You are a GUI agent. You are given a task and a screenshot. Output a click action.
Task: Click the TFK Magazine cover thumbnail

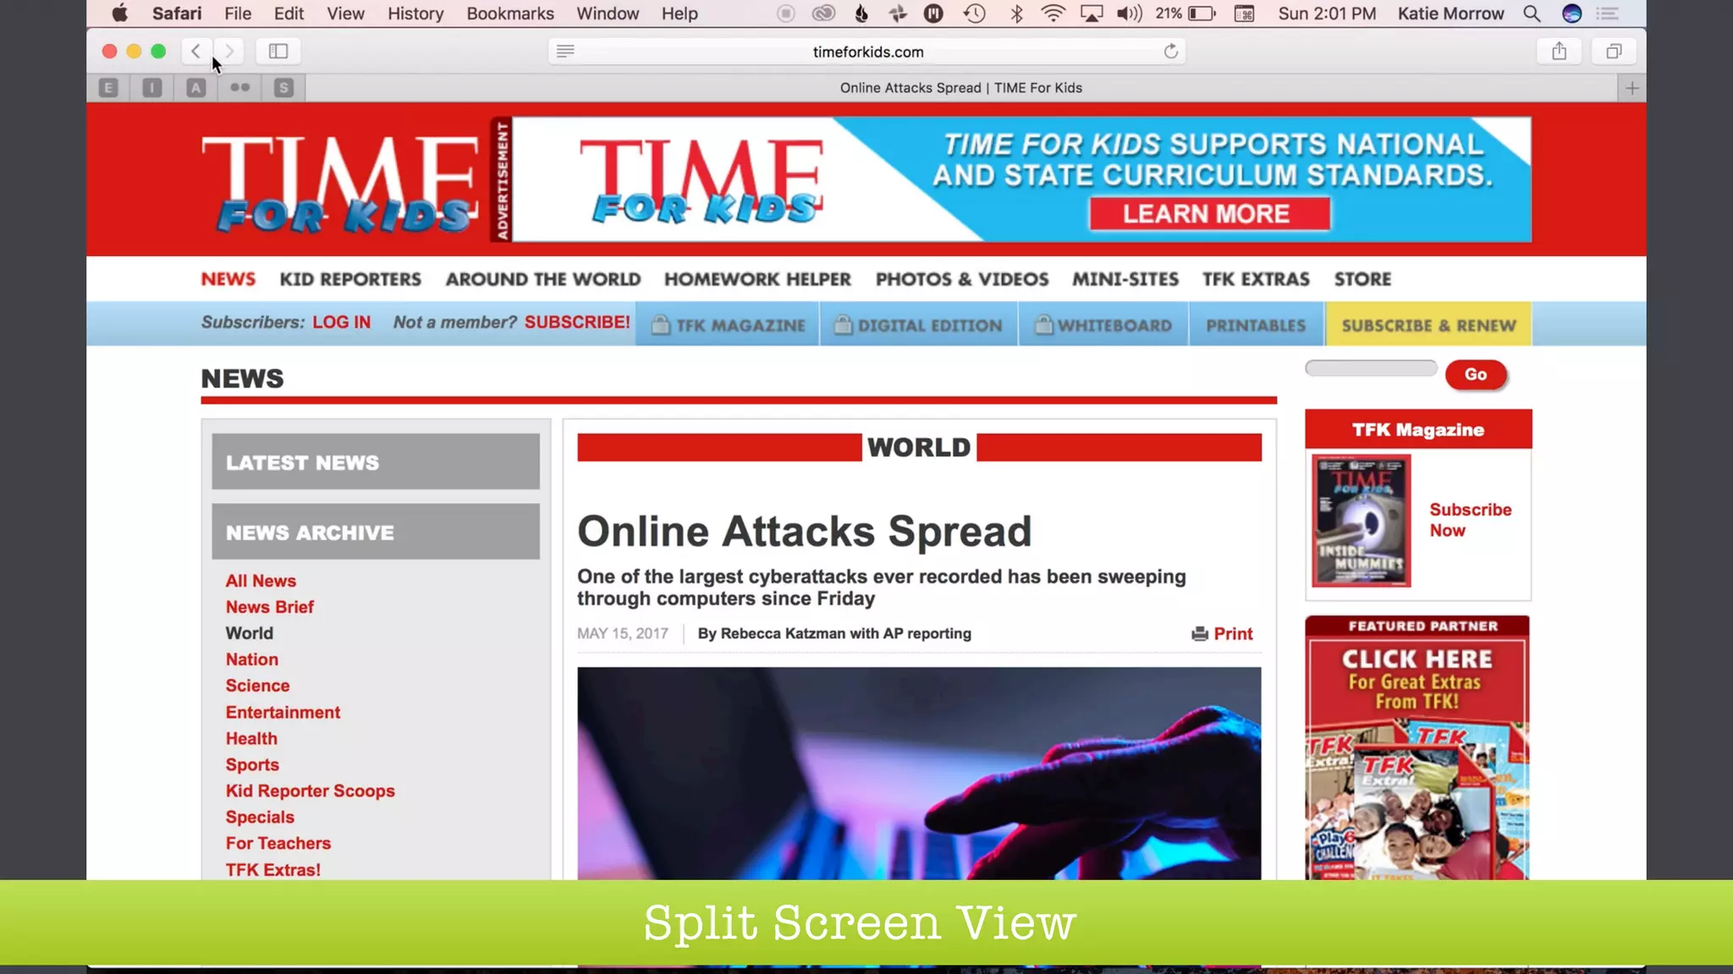tap(1362, 521)
